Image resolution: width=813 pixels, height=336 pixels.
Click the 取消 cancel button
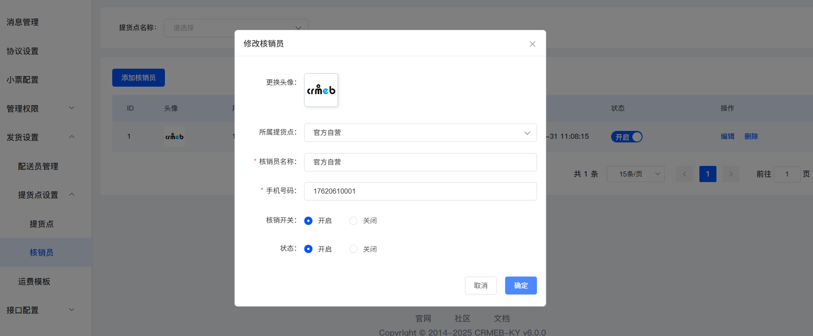pos(480,285)
